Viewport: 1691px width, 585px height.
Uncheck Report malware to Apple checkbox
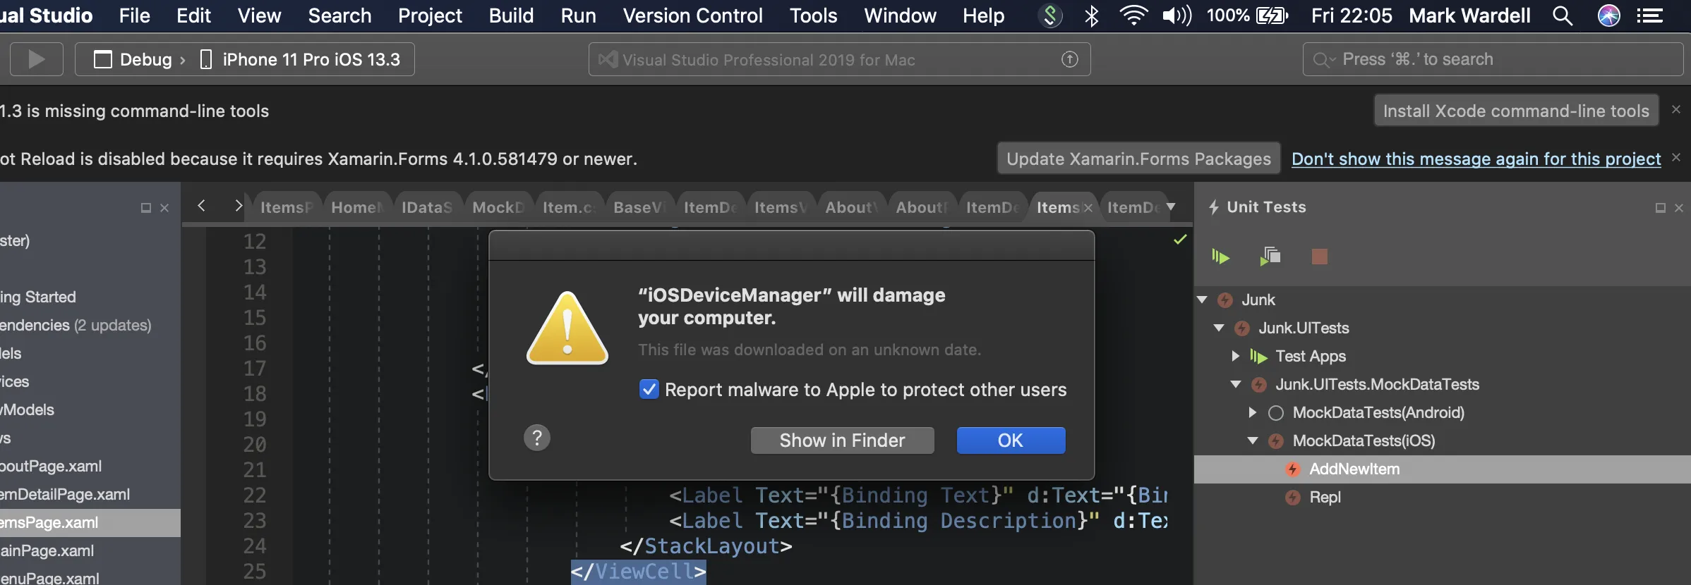click(x=649, y=389)
